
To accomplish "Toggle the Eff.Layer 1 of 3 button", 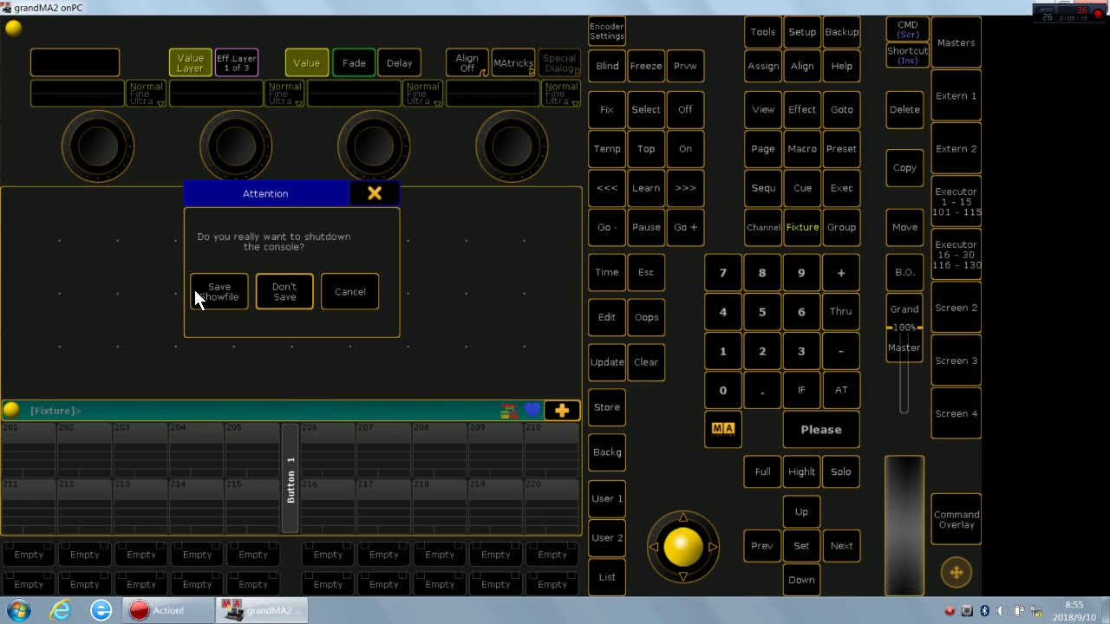I will pyautogui.click(x=237, y=63).
